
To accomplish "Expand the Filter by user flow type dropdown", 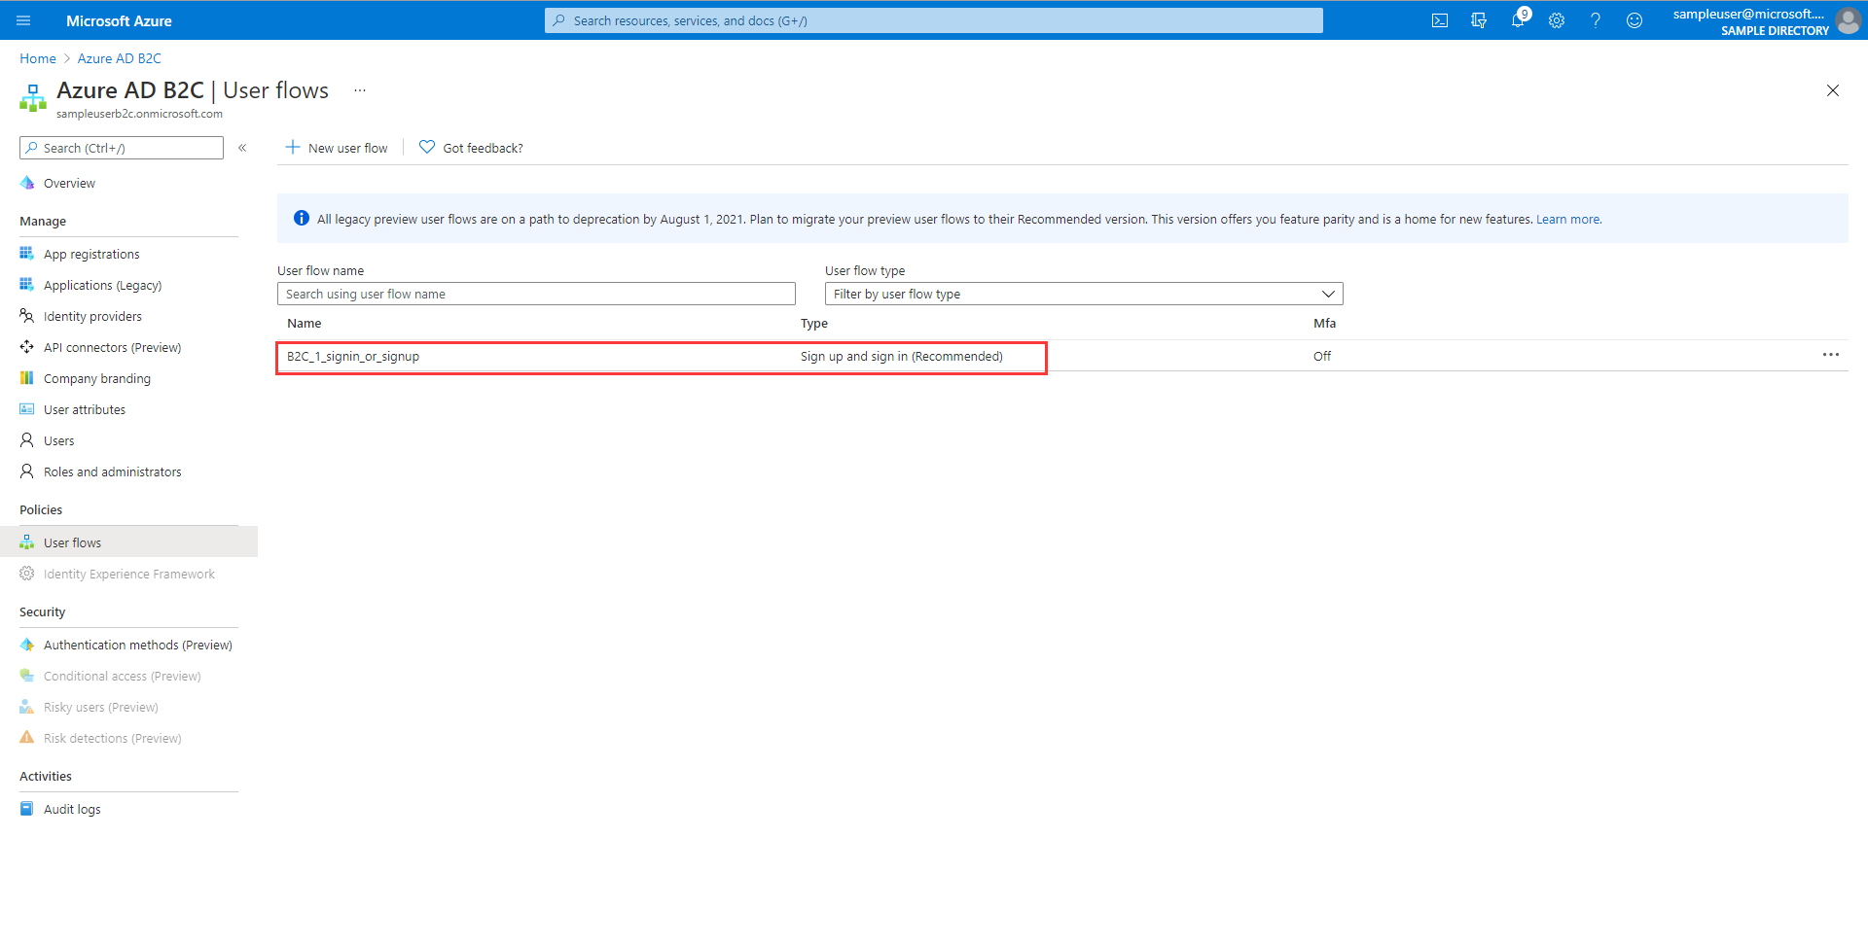I will click(x=1084, y=294).
